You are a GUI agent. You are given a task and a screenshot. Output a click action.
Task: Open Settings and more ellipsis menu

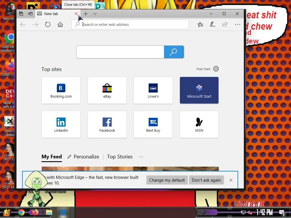[237, 24]
